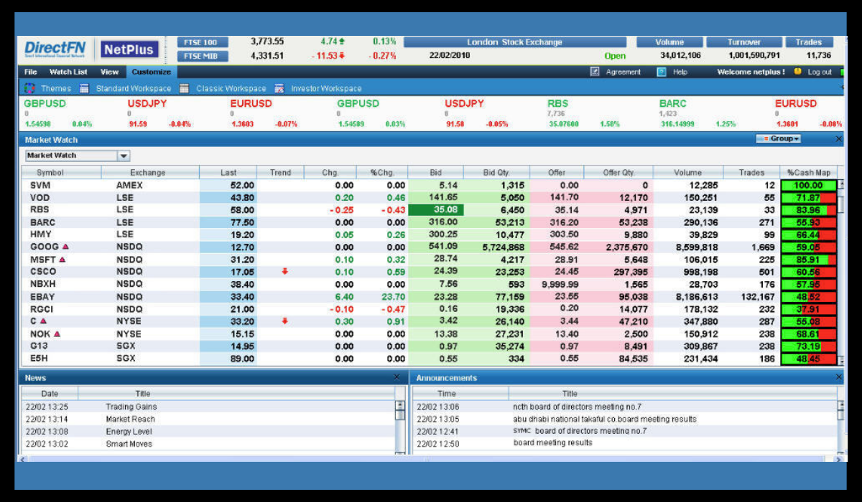The width and height of the screenshot is (862, 502).
Task: Open the Group dropdown in Market Watch
Action: click(779, 139)
